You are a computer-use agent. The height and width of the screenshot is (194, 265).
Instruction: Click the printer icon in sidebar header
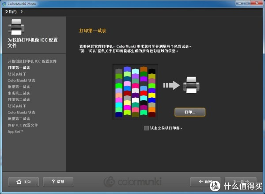16,27
